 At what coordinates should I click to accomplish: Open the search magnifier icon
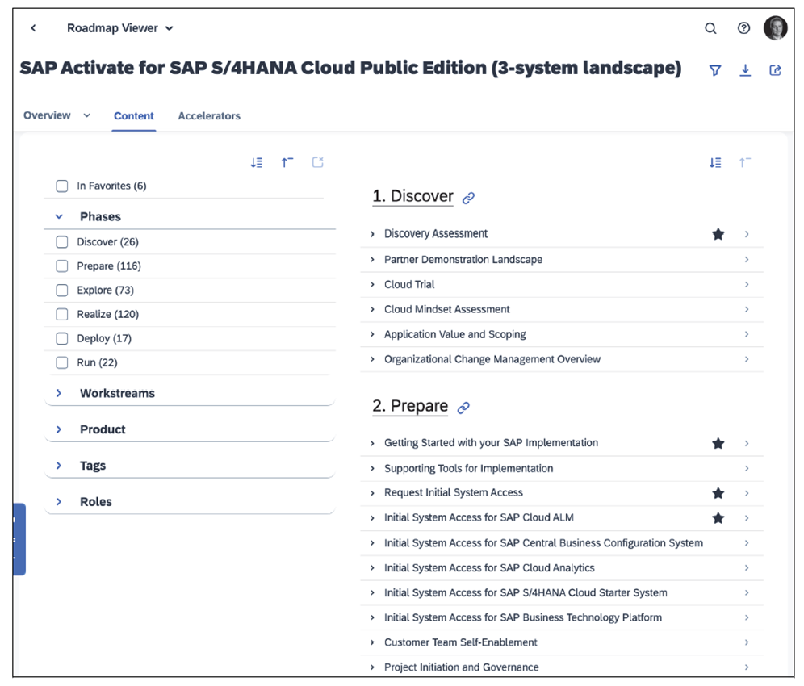[x=710, y=28]
